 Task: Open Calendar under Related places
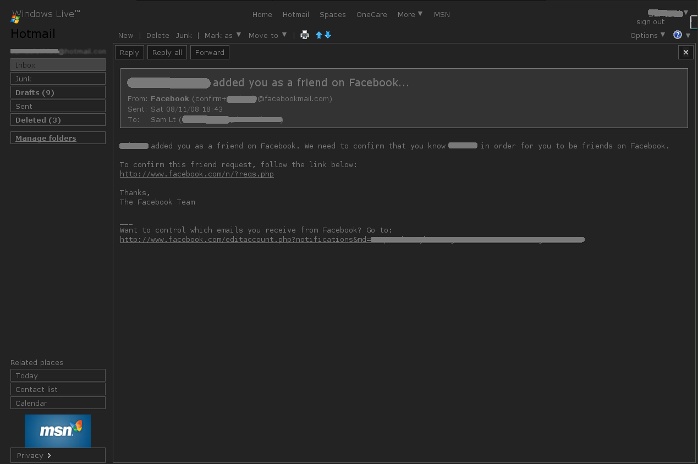(58, 403)
